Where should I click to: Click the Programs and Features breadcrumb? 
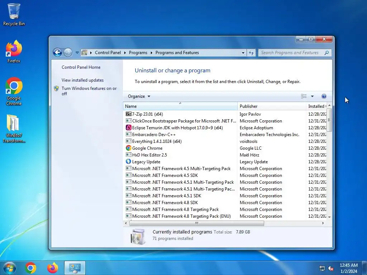coord(177,53)
